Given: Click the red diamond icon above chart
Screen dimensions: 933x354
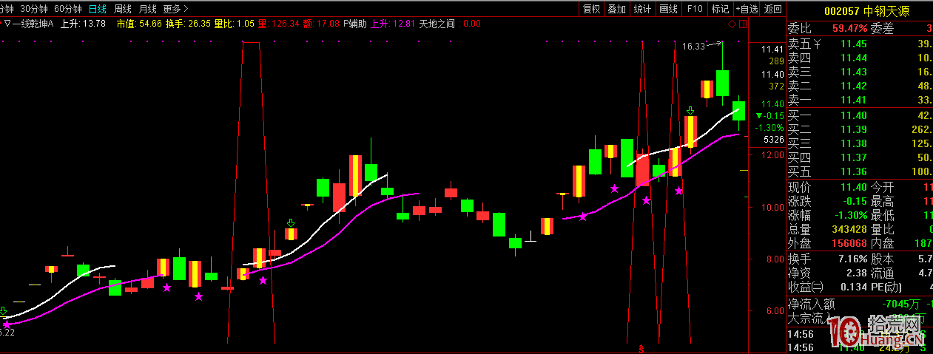Looking at the screenshot, I should pos(732,24).
